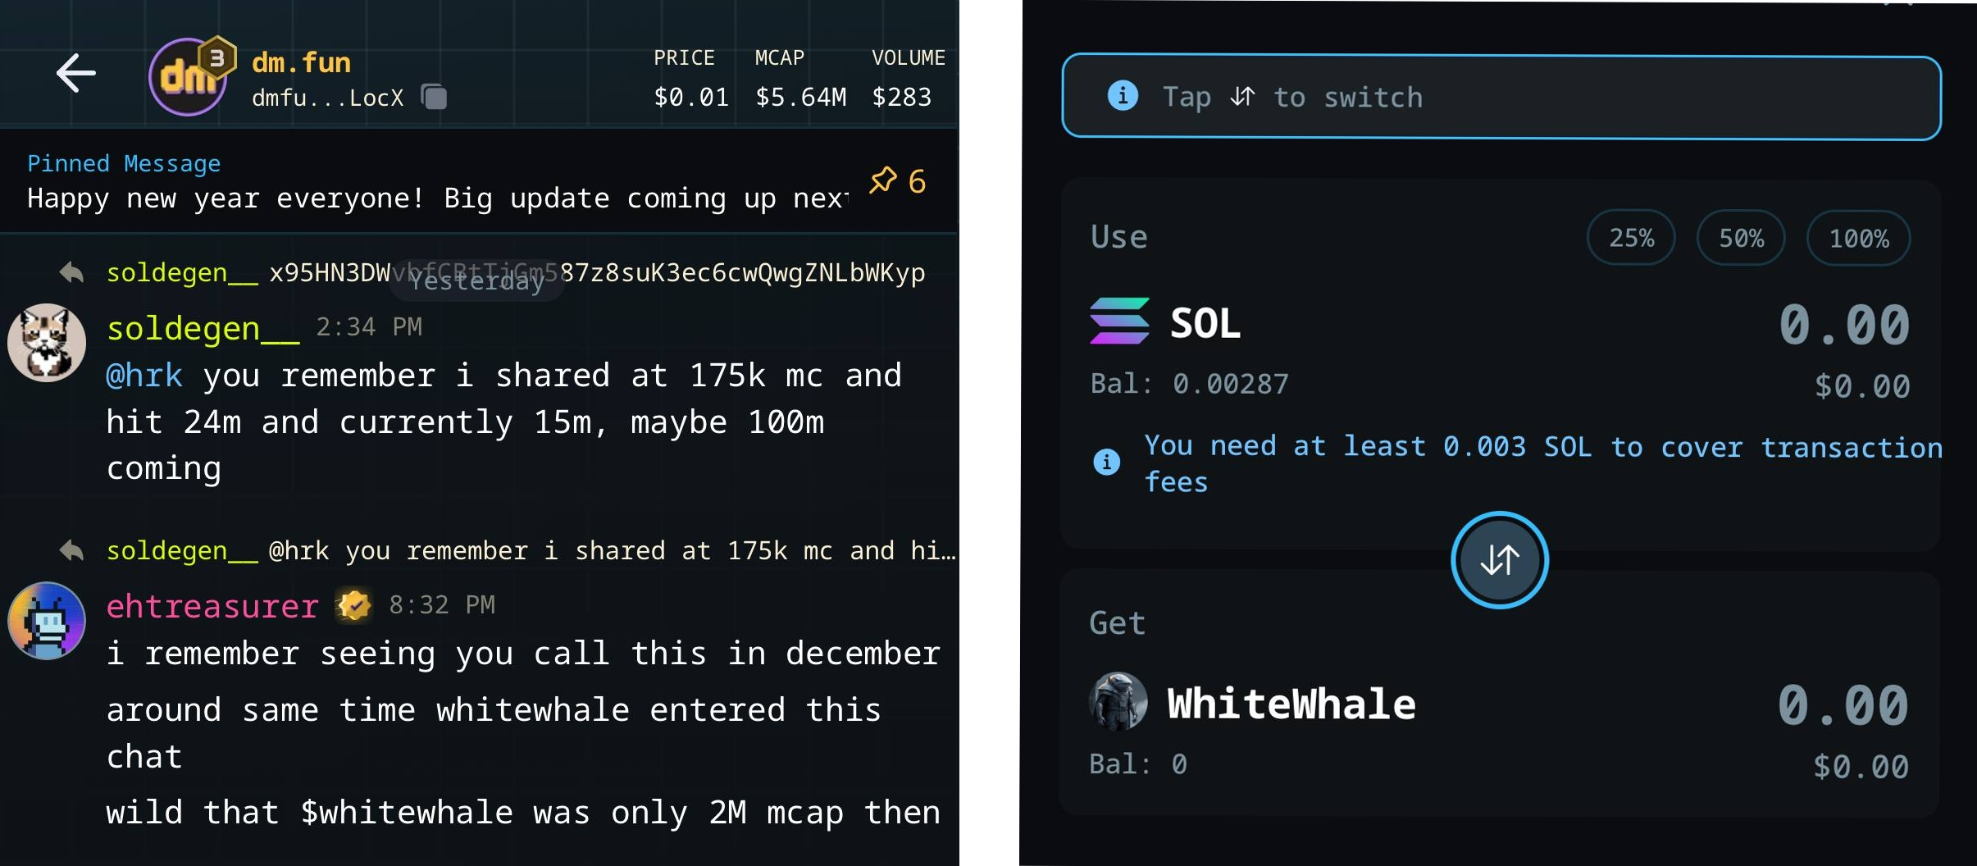Viewport: 1977px width, 866px height.
Task: Click the @hrk mention link
Action: (x=144, y=375)
